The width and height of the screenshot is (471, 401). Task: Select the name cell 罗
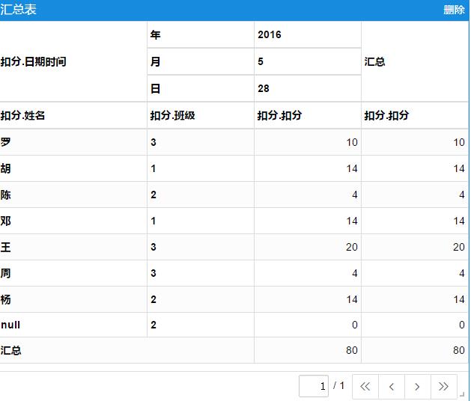tap(73, 142)
